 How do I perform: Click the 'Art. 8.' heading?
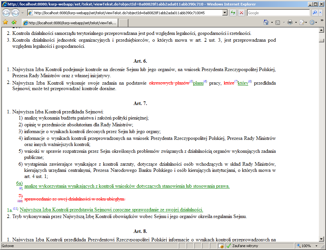tap(140, 231)
